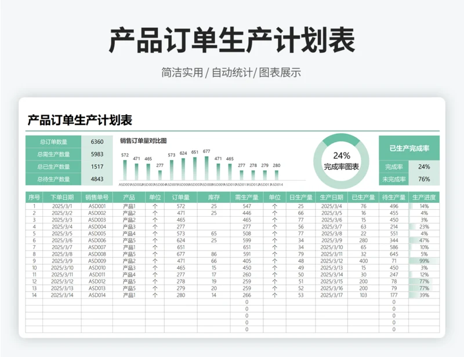The image size is (464, 357).
Task: Select the chart bar labeled 624
Action: [x=183, y=169]
